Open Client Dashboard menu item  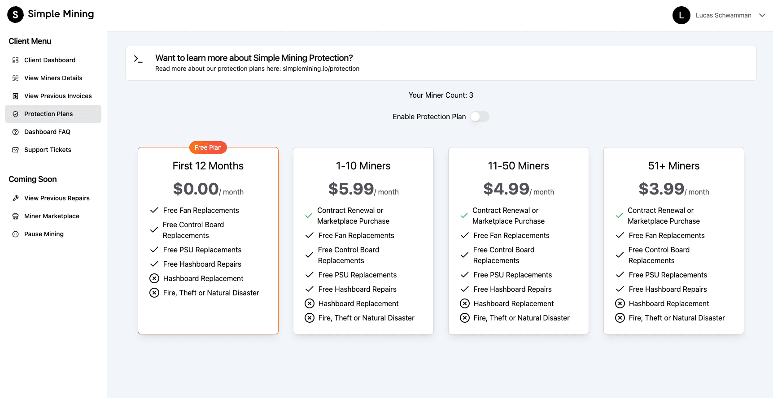[x=53, y=60]
